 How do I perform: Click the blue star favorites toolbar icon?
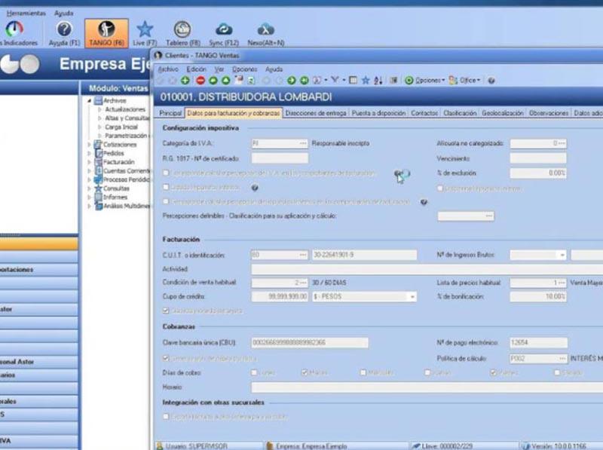click(366, 80)
